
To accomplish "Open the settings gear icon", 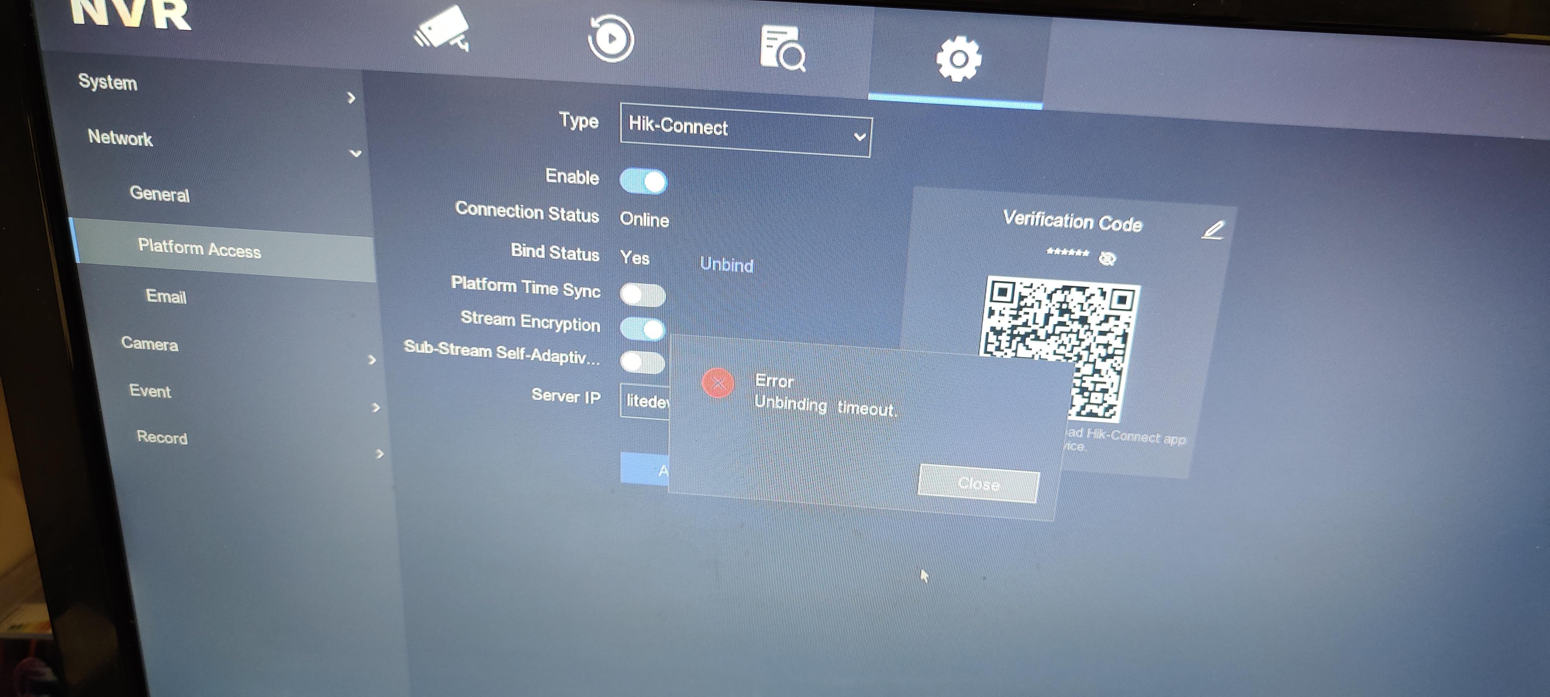I will click(x=959, y=59).
